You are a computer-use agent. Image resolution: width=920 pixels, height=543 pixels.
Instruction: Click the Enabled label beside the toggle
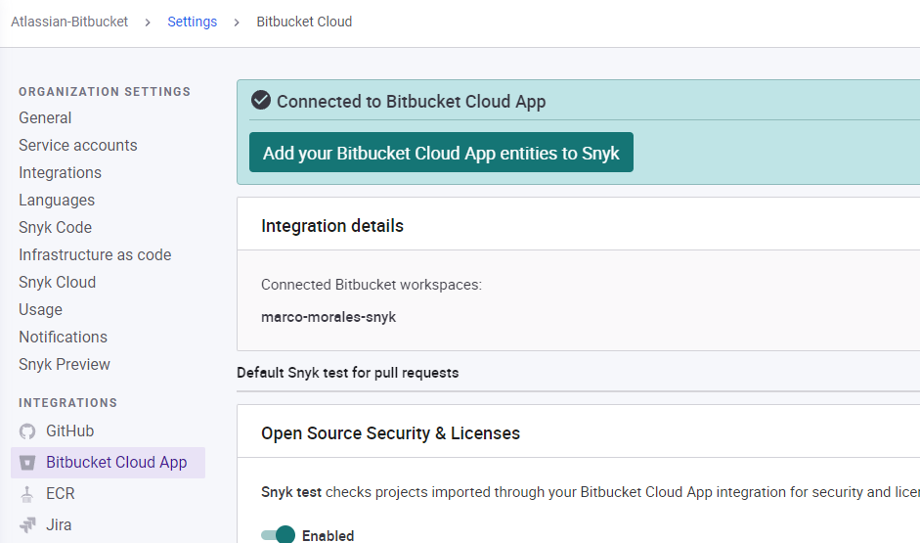click(x=328, y=535)
